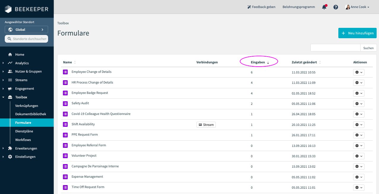The image size is (379, 194).
Task: Open actions gear dropdown for Expense Management
Action: [359, 177]
